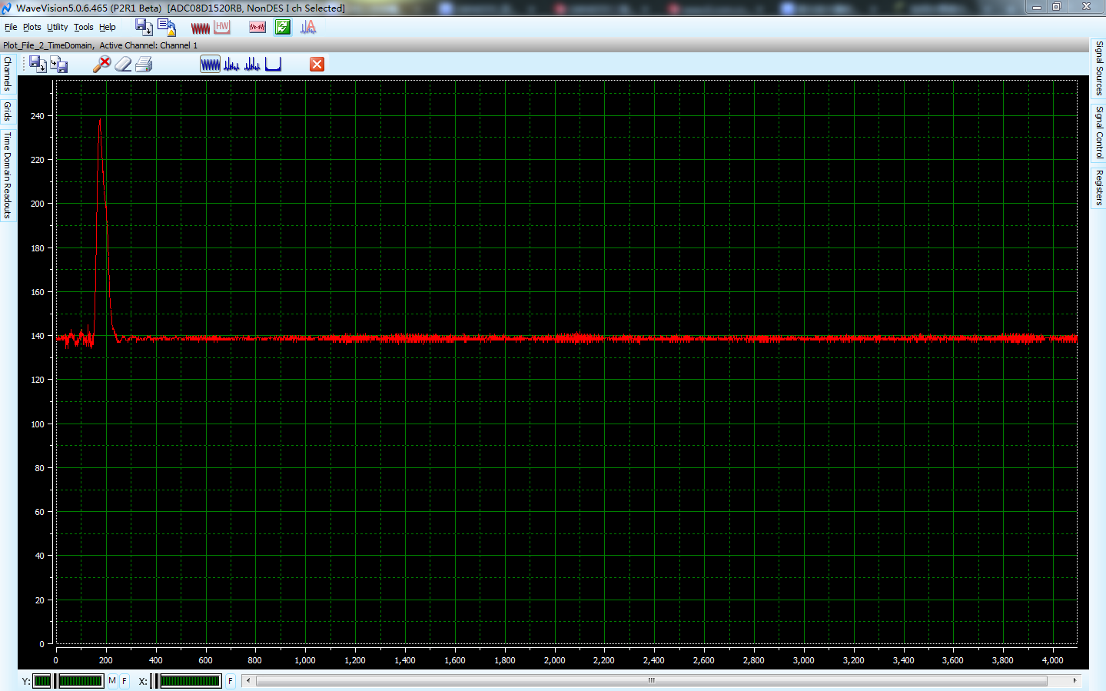Screen dimensions: 1106x691
Task: Open the Utility menu
Action: (58, 27)
